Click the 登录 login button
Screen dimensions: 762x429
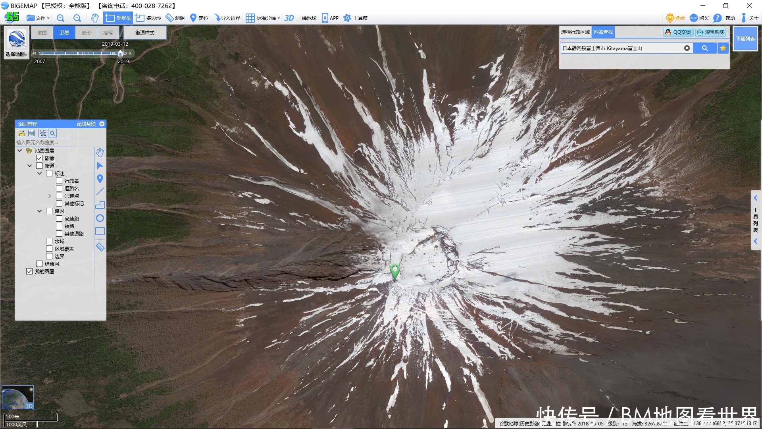click(x=675, y=18)
